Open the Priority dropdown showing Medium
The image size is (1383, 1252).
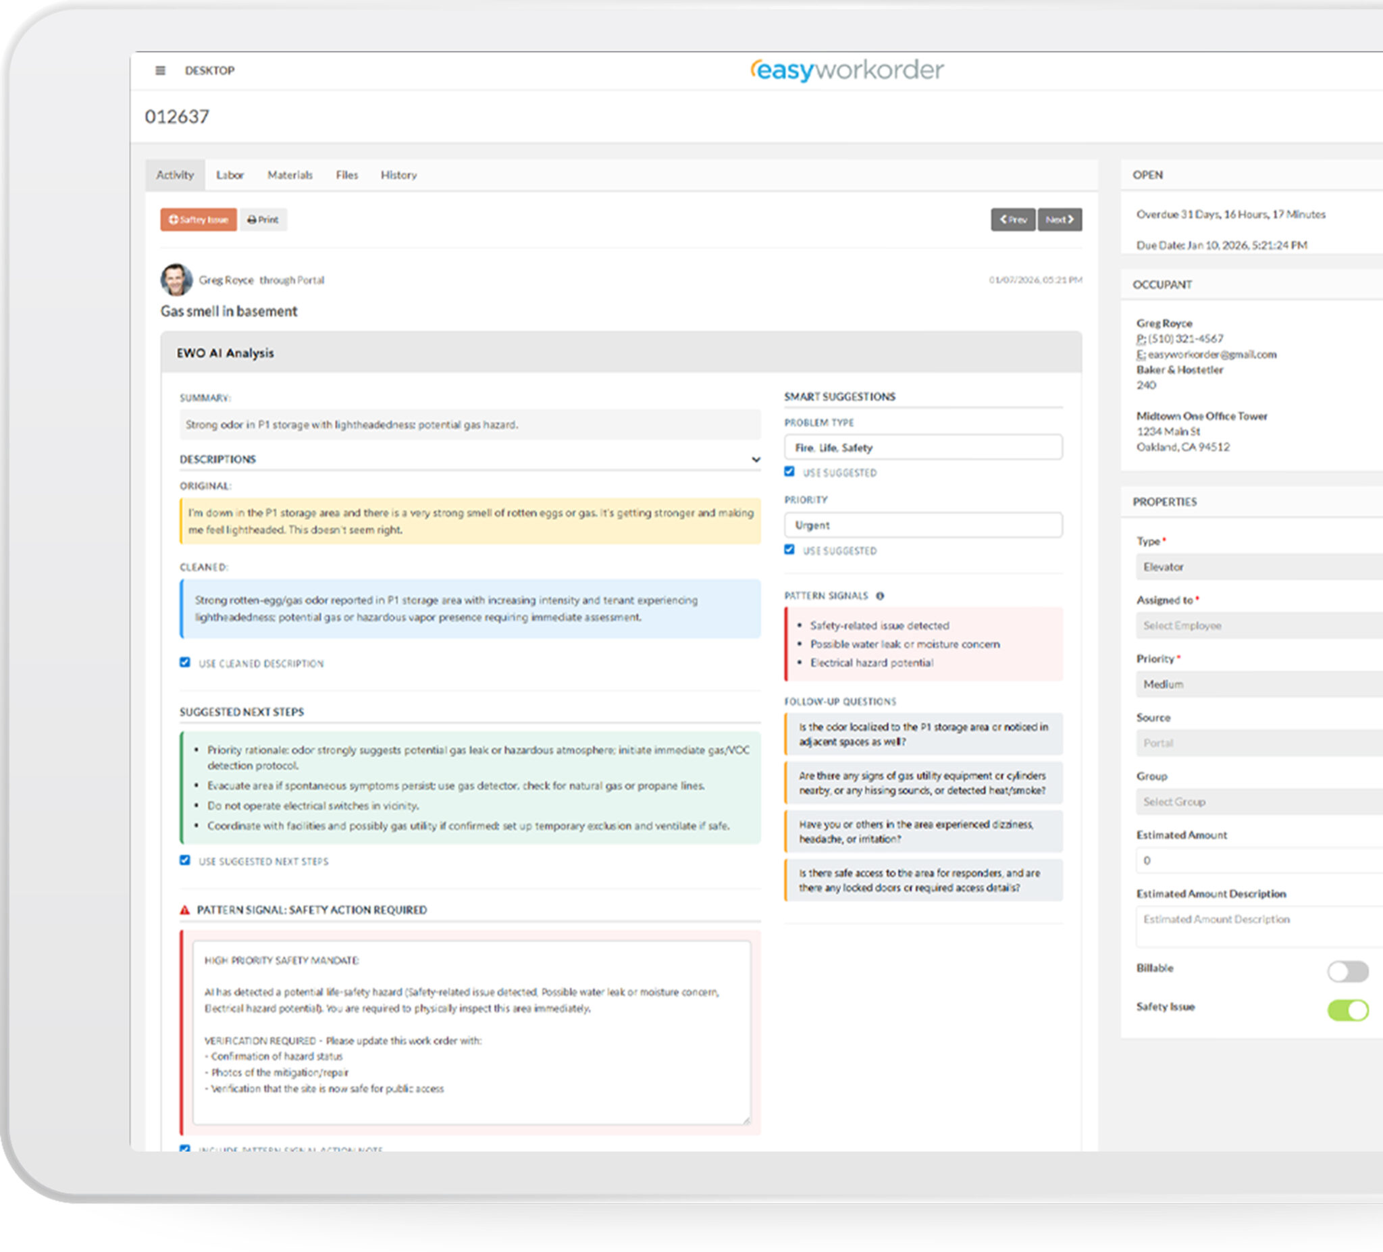(x=1259, y=685)
